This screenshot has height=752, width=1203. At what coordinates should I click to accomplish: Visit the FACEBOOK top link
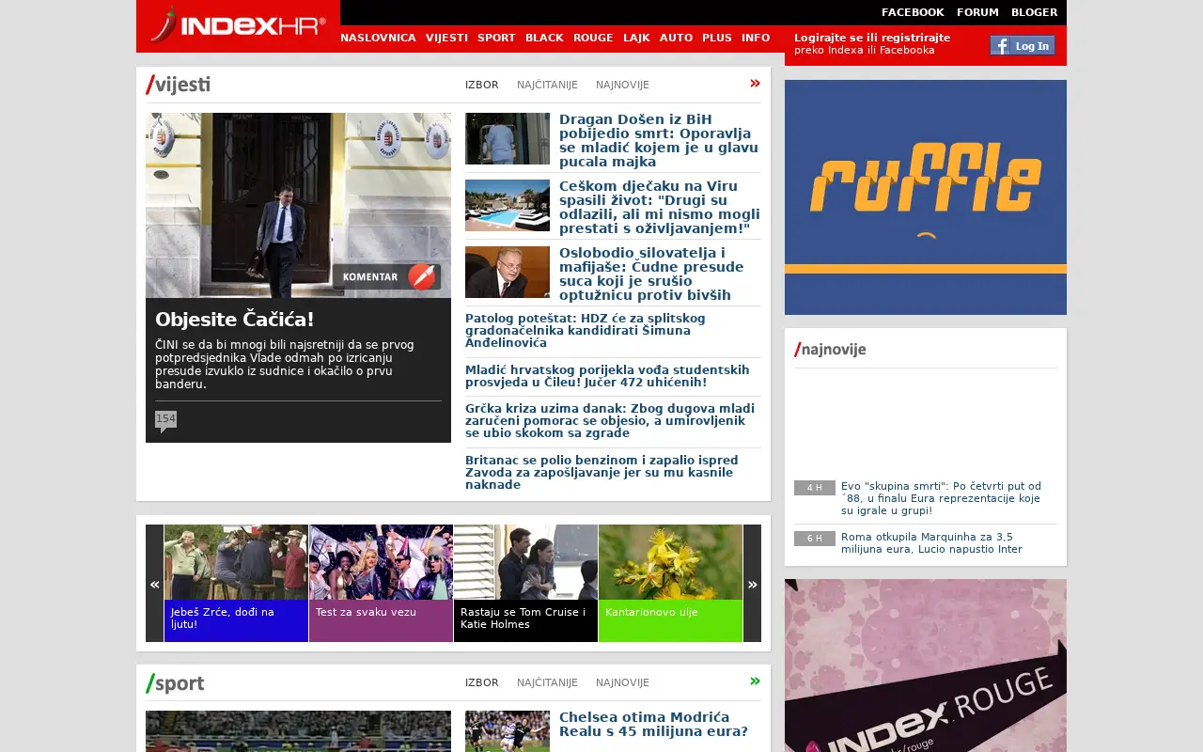(913, 12)
